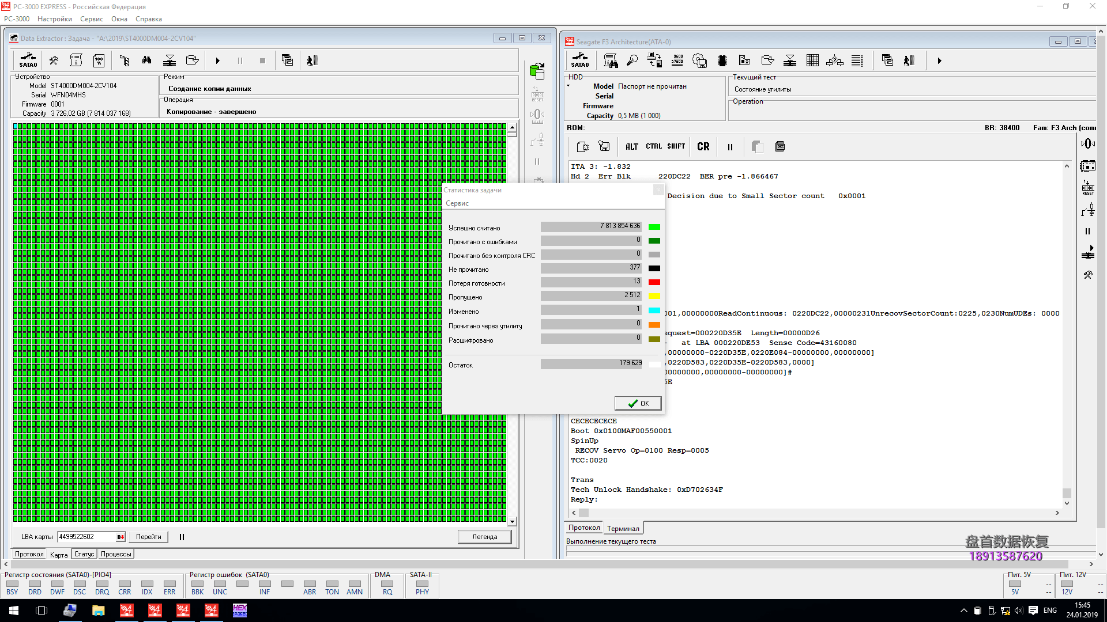Open Сервис menu in statistics dialog

457,203
